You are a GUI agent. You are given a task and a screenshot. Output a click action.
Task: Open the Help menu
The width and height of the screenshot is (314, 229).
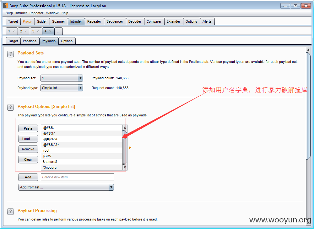point(65,13)
